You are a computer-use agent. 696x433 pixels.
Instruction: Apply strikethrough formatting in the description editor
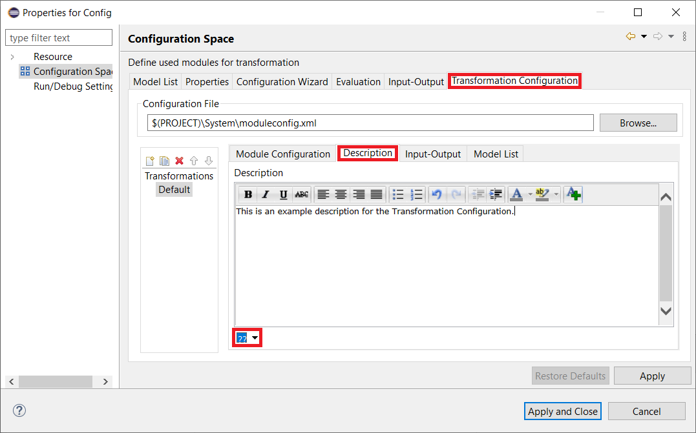coord(301,194)
